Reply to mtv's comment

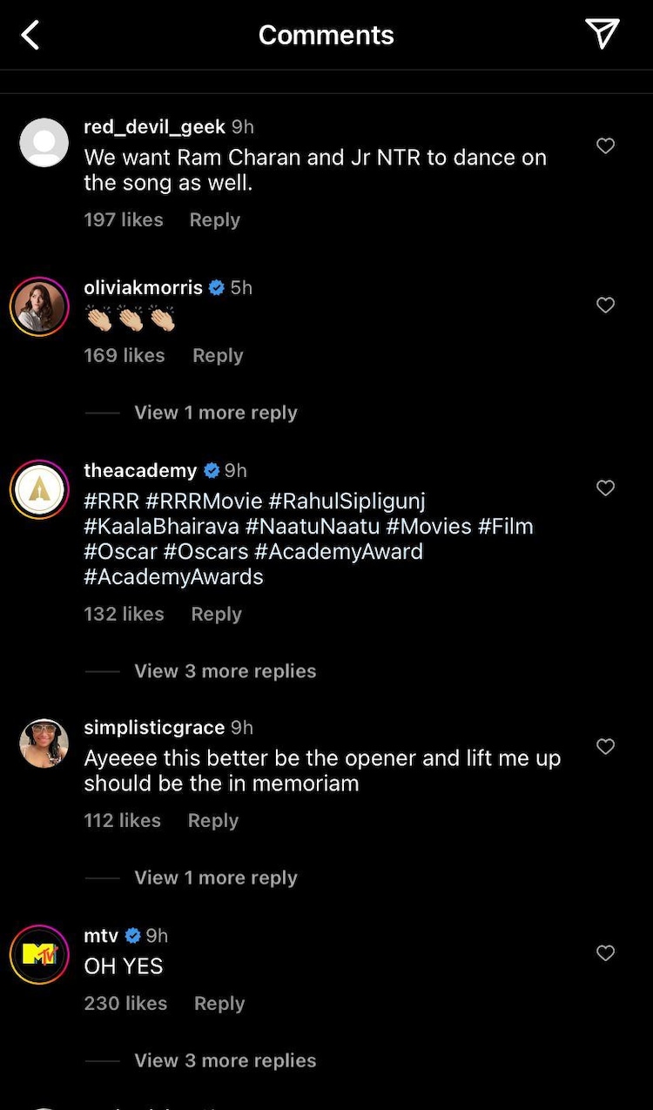click(219, 1004)
